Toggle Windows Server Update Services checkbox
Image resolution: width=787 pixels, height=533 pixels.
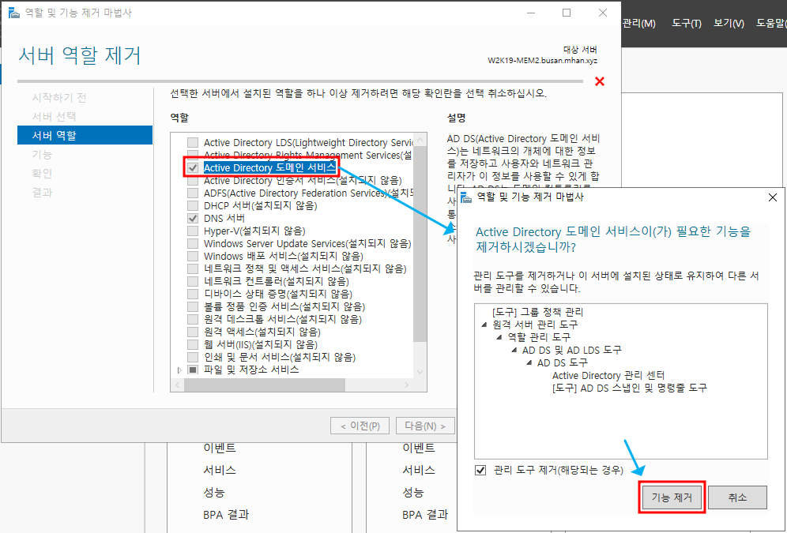point(193,244)
